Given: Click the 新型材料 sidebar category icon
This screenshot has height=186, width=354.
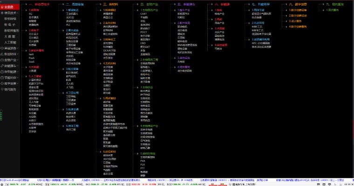Looking at the screenshot, I should coord(2,54).
